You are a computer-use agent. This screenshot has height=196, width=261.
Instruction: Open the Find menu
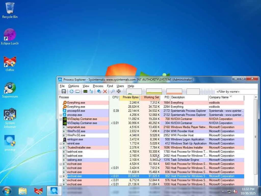pos(110,86)
